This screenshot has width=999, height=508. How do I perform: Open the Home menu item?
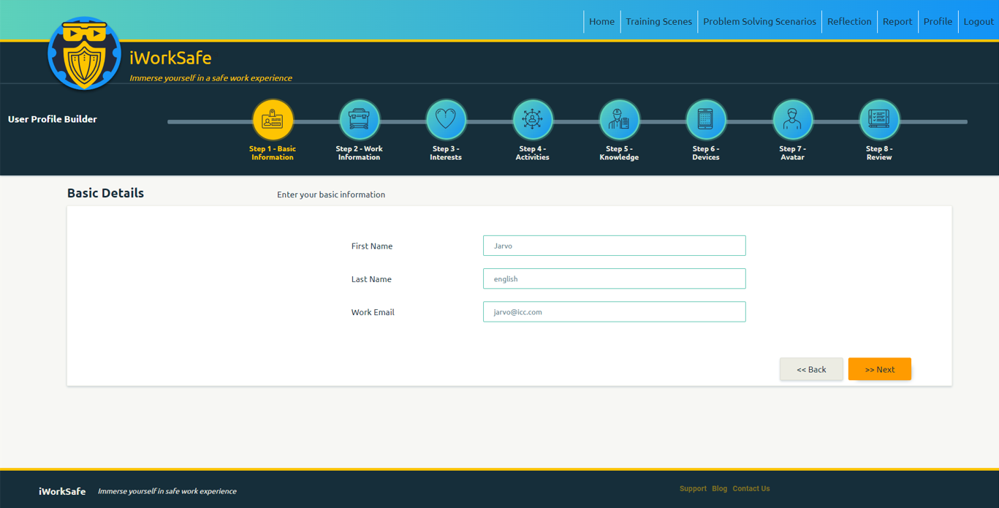pos(601,21)
